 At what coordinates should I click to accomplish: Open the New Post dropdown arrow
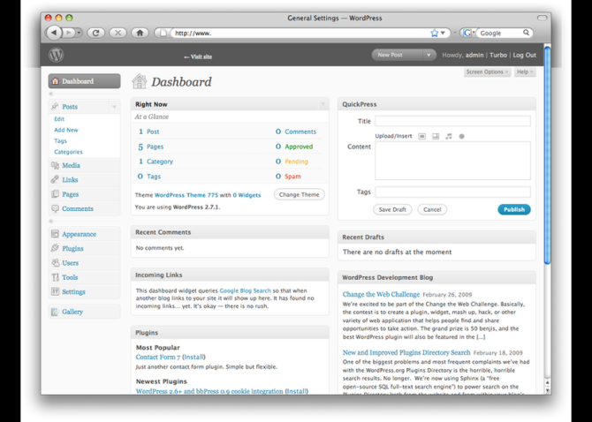[429, 55]
